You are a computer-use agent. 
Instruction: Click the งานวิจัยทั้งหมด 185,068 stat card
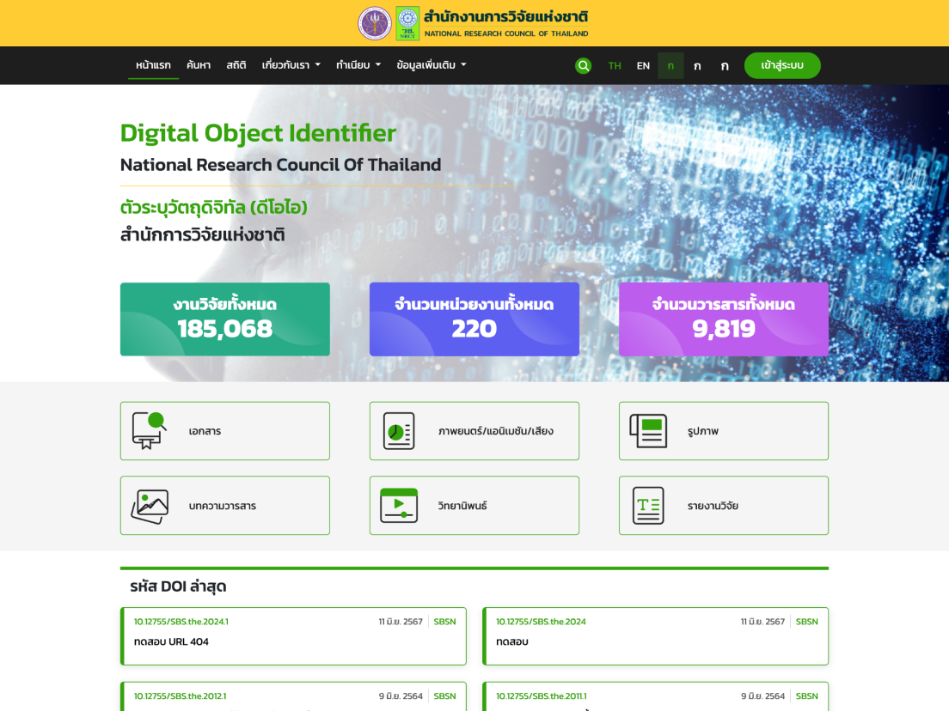[225, 319]
